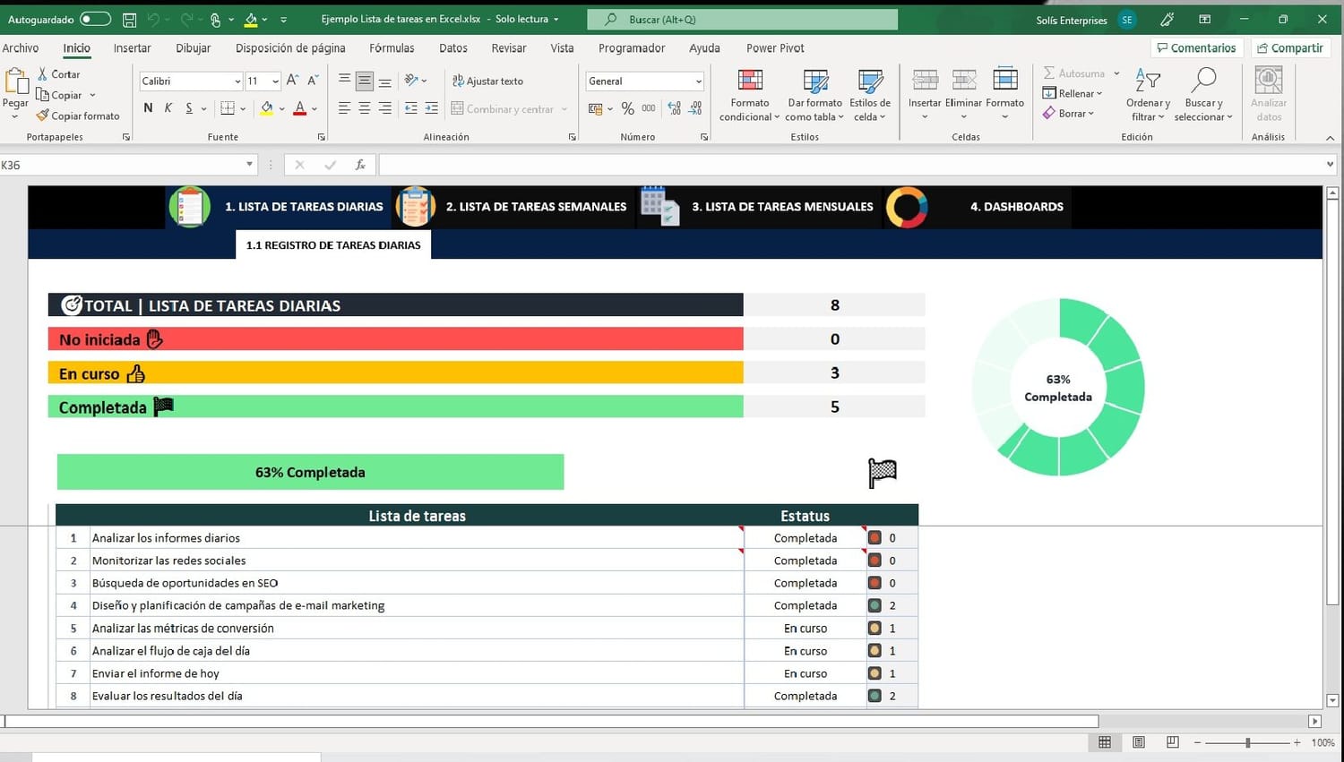Viewport: 1344px width, 762px height.
Task: Click the Save disk icon in title bar
Action: 130,19
